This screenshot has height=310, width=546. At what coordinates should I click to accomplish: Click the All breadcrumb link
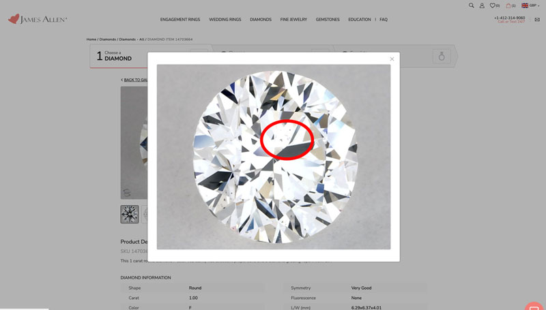point(142,40)
